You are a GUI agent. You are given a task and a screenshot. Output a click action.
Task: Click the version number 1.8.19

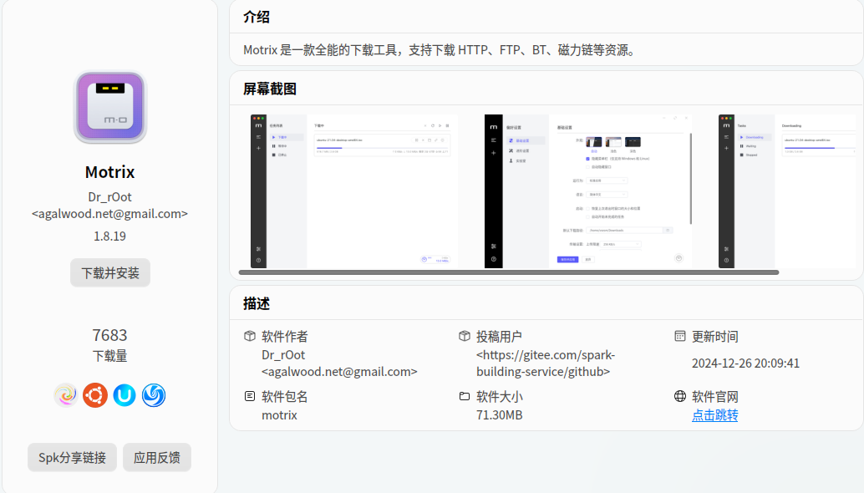pos(109,236)
